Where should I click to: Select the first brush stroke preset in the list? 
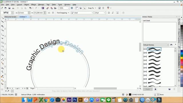click(154, 49)
